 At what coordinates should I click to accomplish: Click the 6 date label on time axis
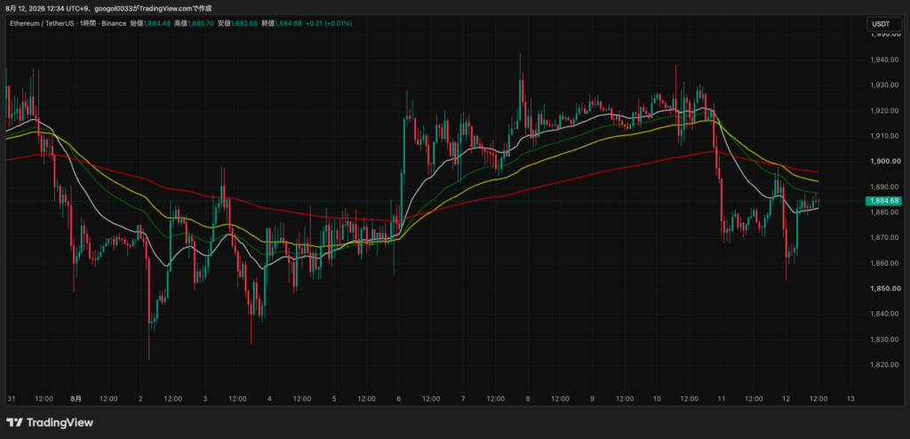tap(399, 399)
